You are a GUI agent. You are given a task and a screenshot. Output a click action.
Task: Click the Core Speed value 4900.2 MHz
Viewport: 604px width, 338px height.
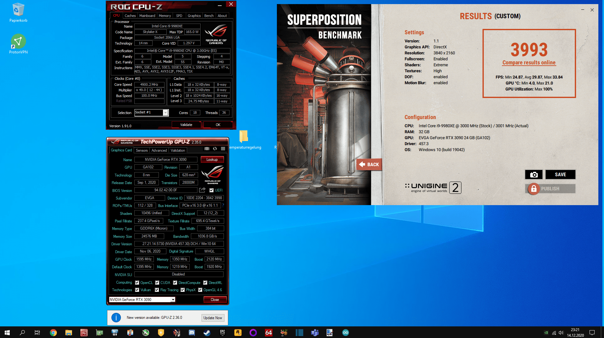(x=149, y=84)
